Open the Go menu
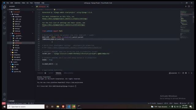Image resolution: width=196 pixels, height=110 pixels. pyautogui.click(x=28, y=3)
